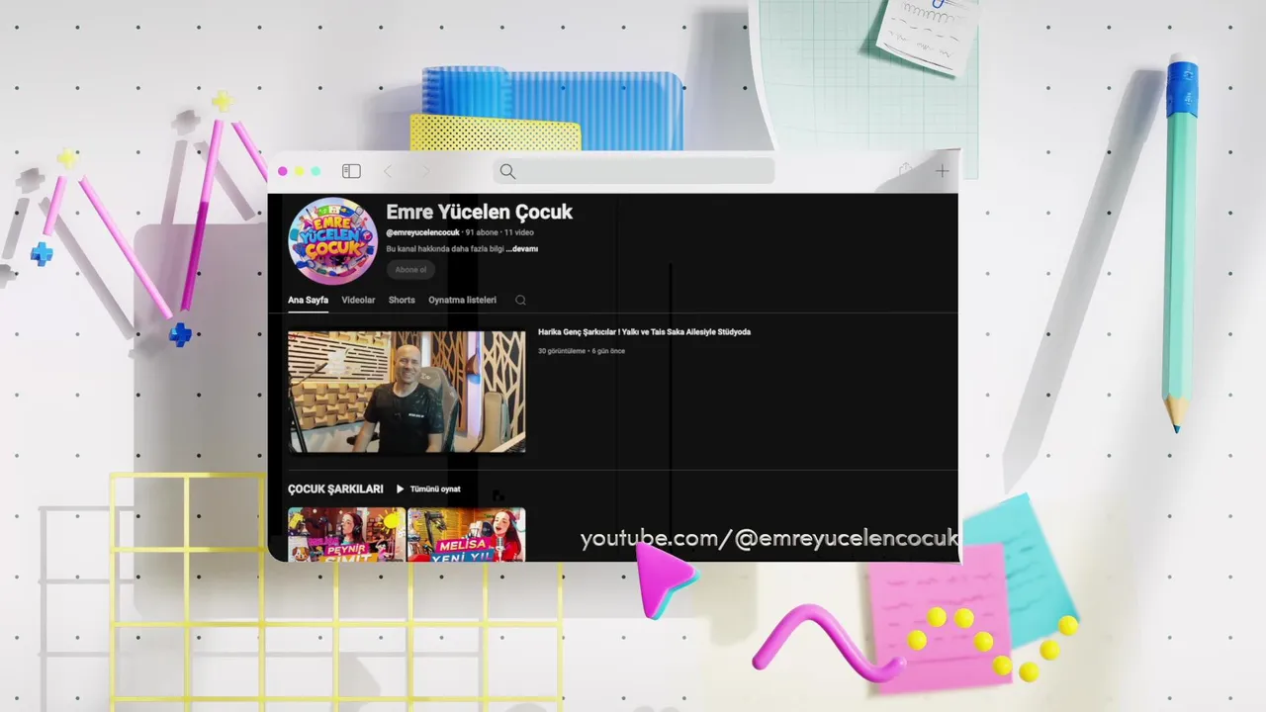The width and height of the screenshot is (1266, 712).
Task: Play the featured studio video thumbnail
Action: click(x=407, y=392)
